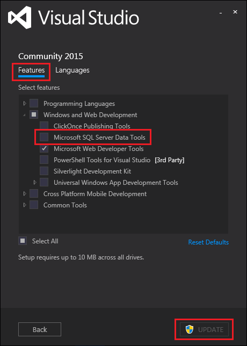Click the Back button

[40, 329]
